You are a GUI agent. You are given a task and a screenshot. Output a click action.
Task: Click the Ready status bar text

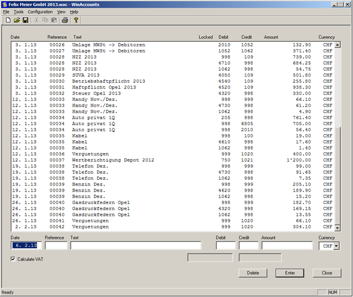8,292
